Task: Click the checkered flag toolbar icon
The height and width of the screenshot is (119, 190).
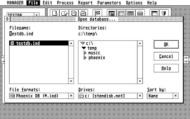Action: (97, 13)
